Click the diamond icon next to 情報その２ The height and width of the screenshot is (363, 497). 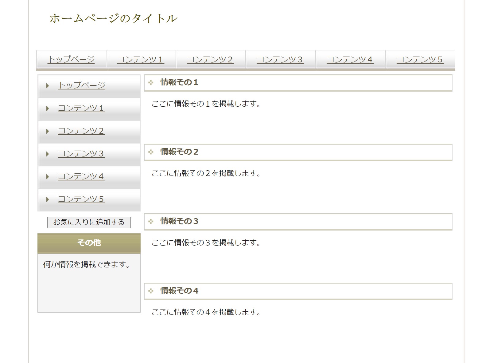[151, 152]
